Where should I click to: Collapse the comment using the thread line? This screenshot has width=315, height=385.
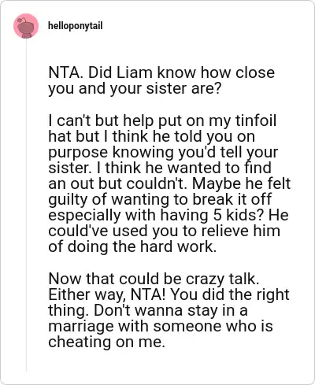point(26,205)
